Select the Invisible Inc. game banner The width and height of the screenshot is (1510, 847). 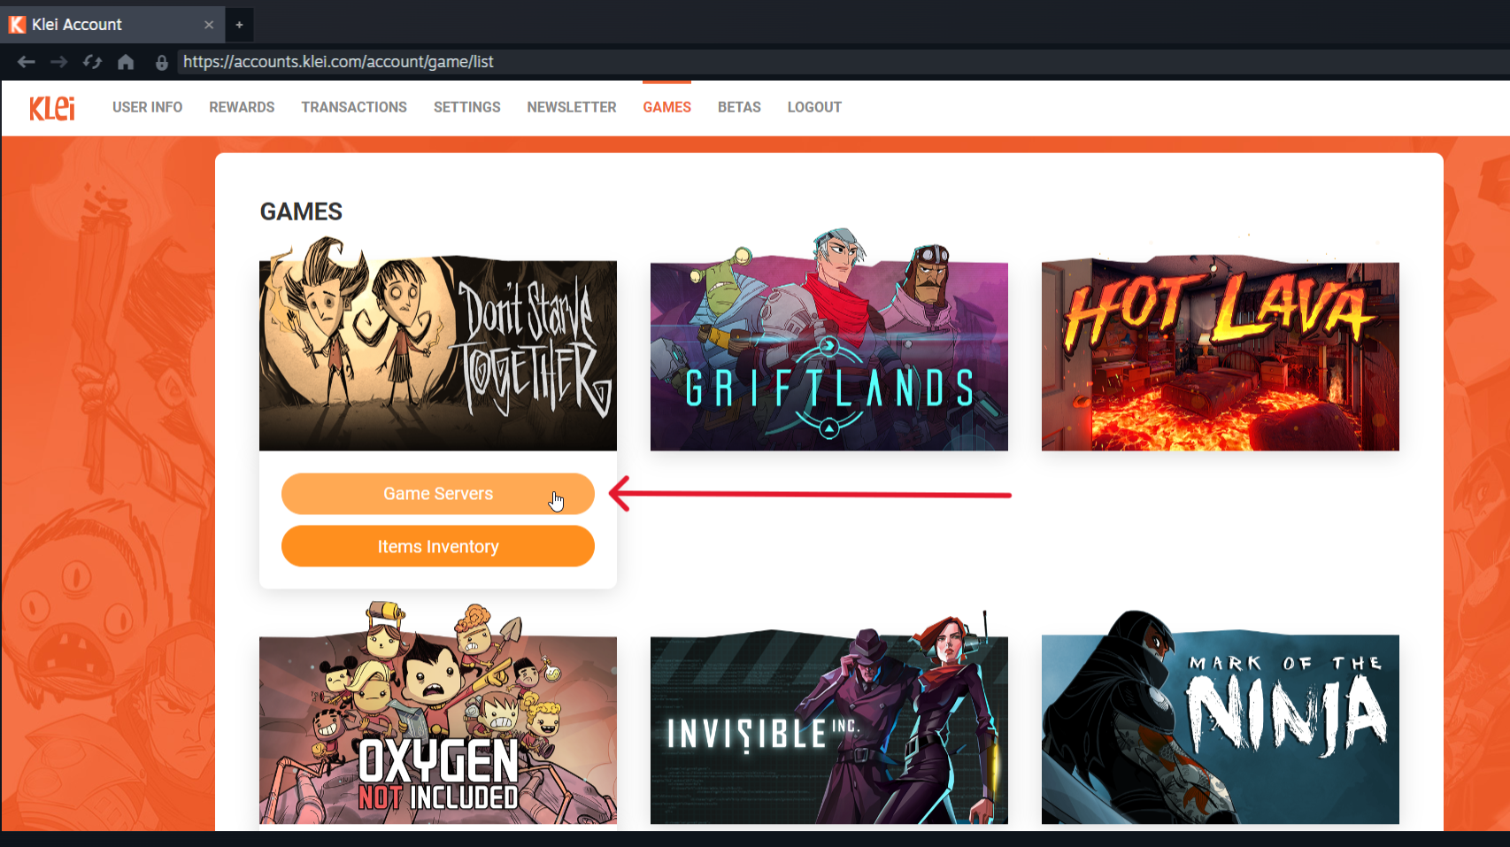(829, 719)
